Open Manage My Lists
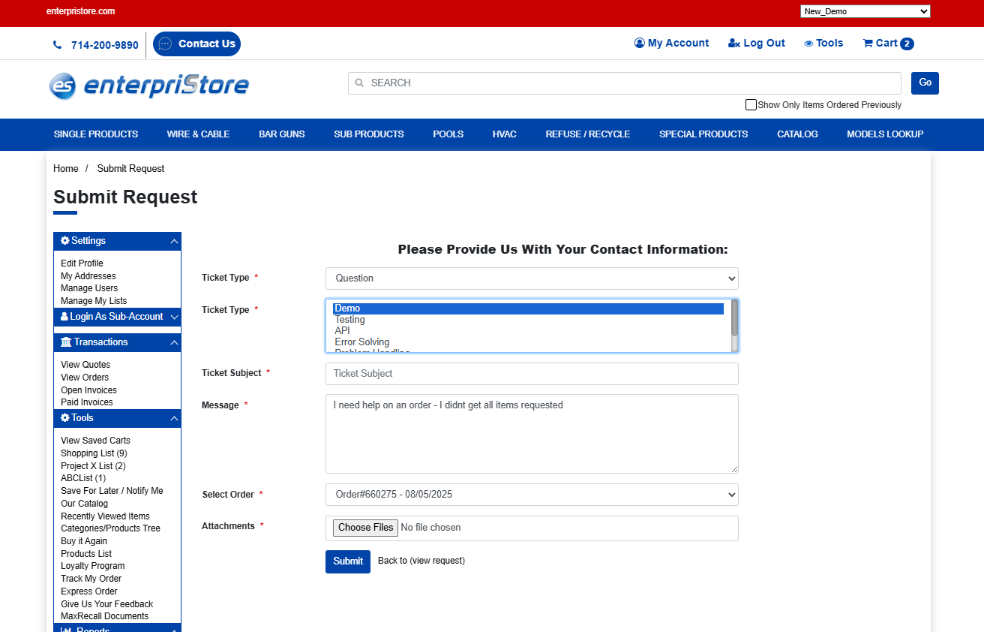 pyautogui.click(x=94, y=301)
